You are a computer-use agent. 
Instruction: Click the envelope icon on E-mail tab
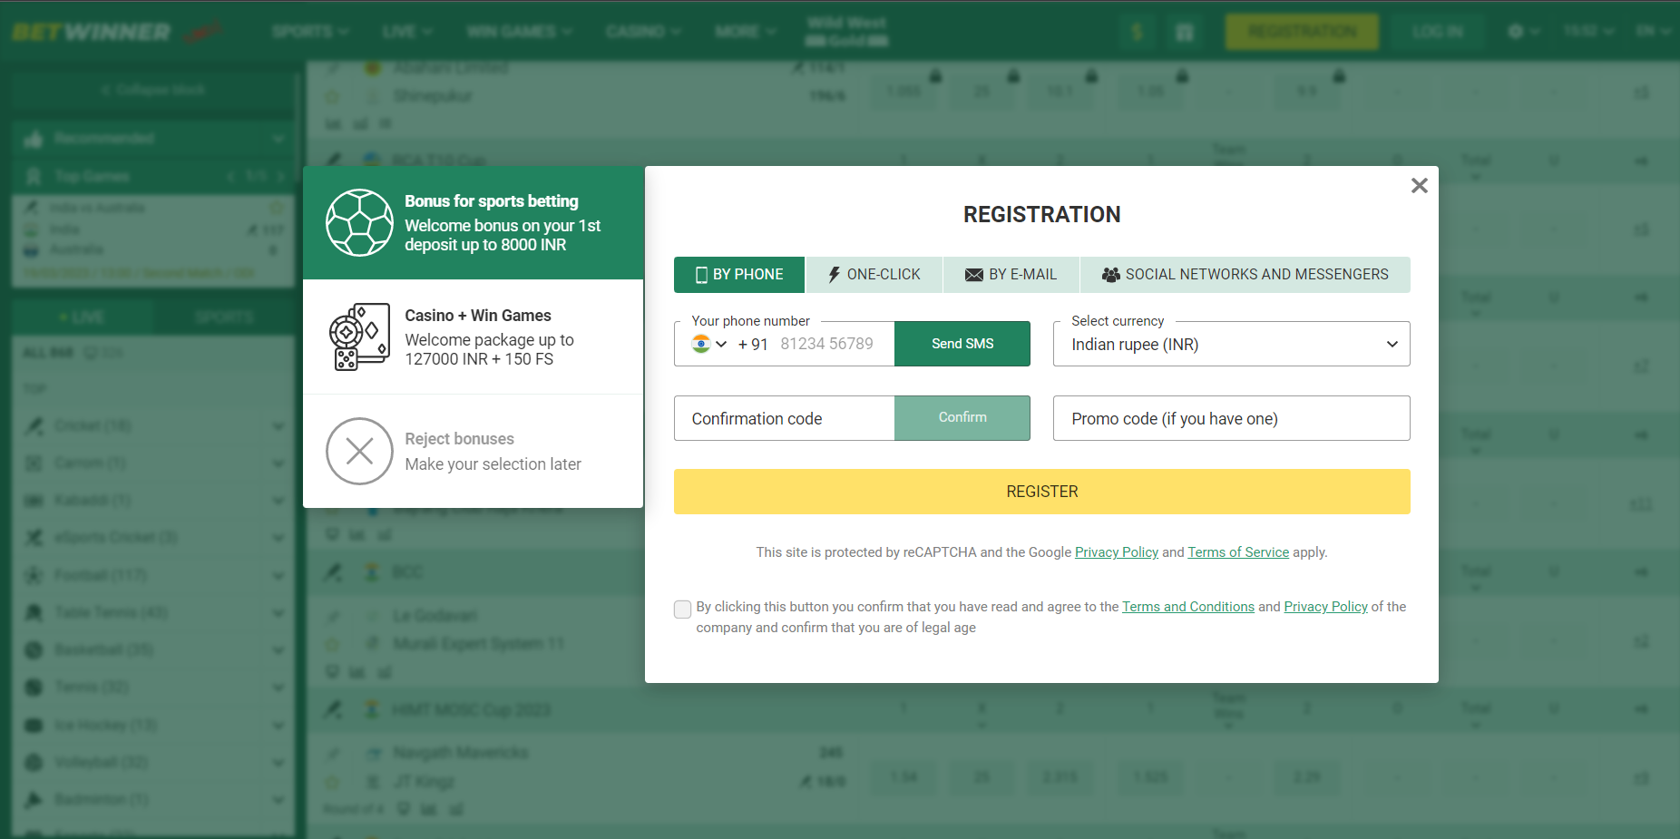click(974, 275)
